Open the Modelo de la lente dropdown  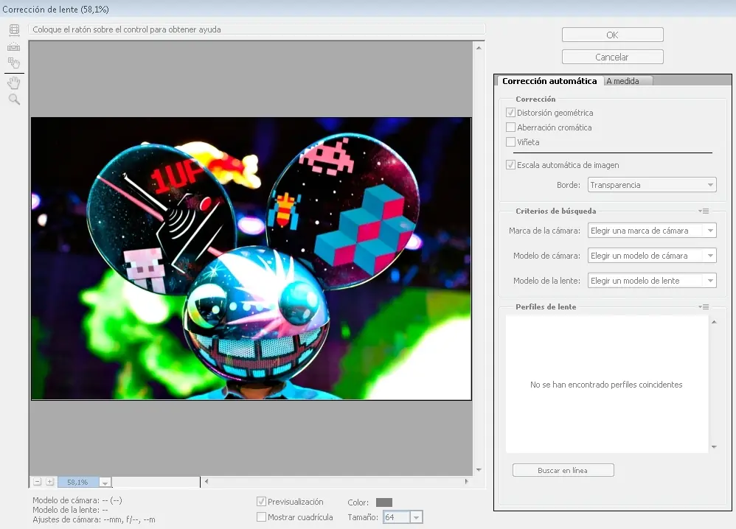tap(652, 281)
